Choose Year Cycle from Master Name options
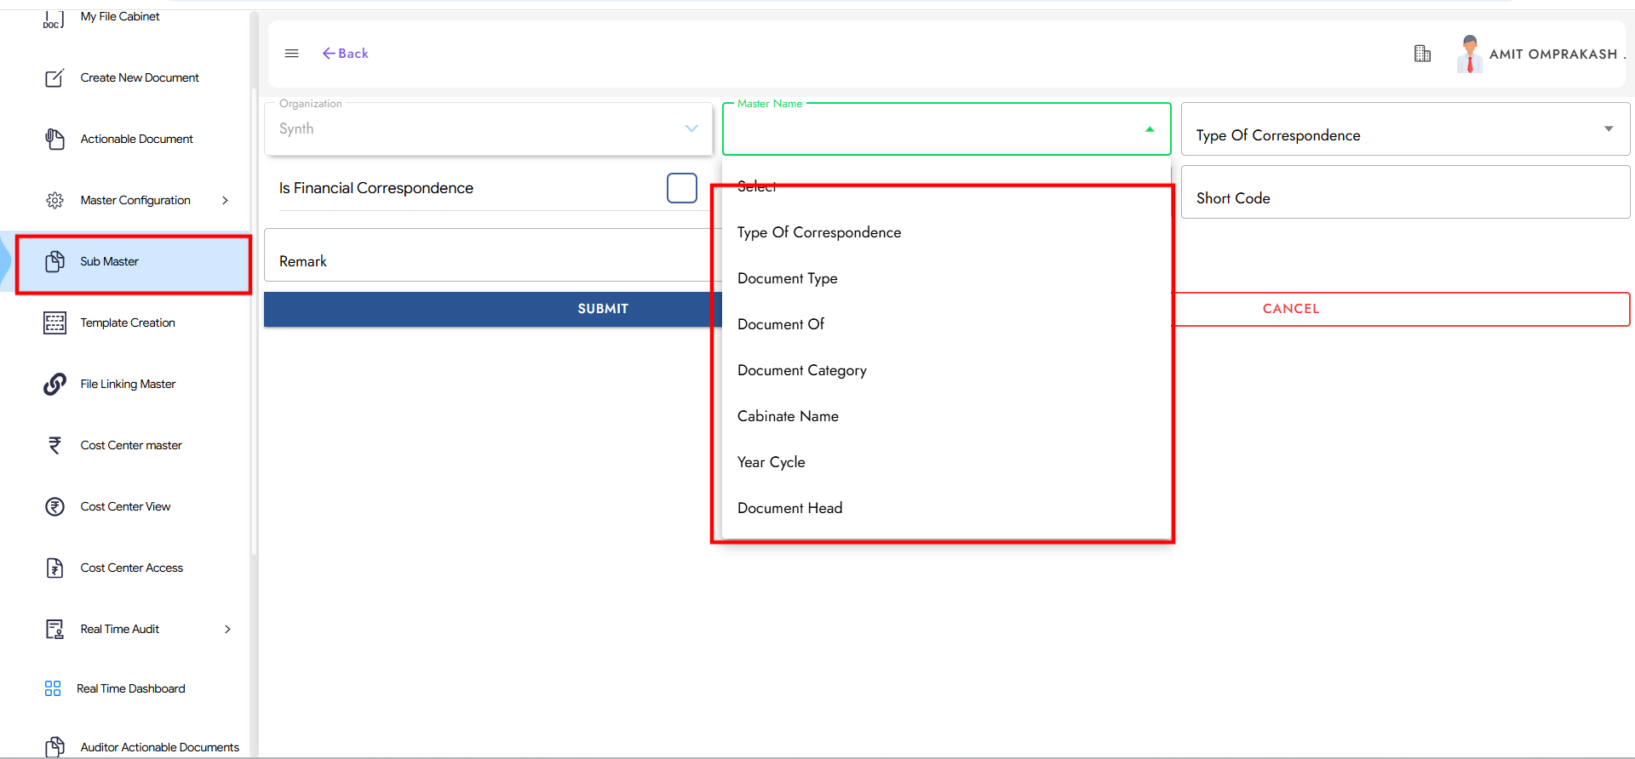 click(x=772, y=462)
